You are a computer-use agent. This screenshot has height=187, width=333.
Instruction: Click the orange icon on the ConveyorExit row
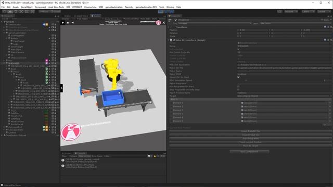coord(46,127)
